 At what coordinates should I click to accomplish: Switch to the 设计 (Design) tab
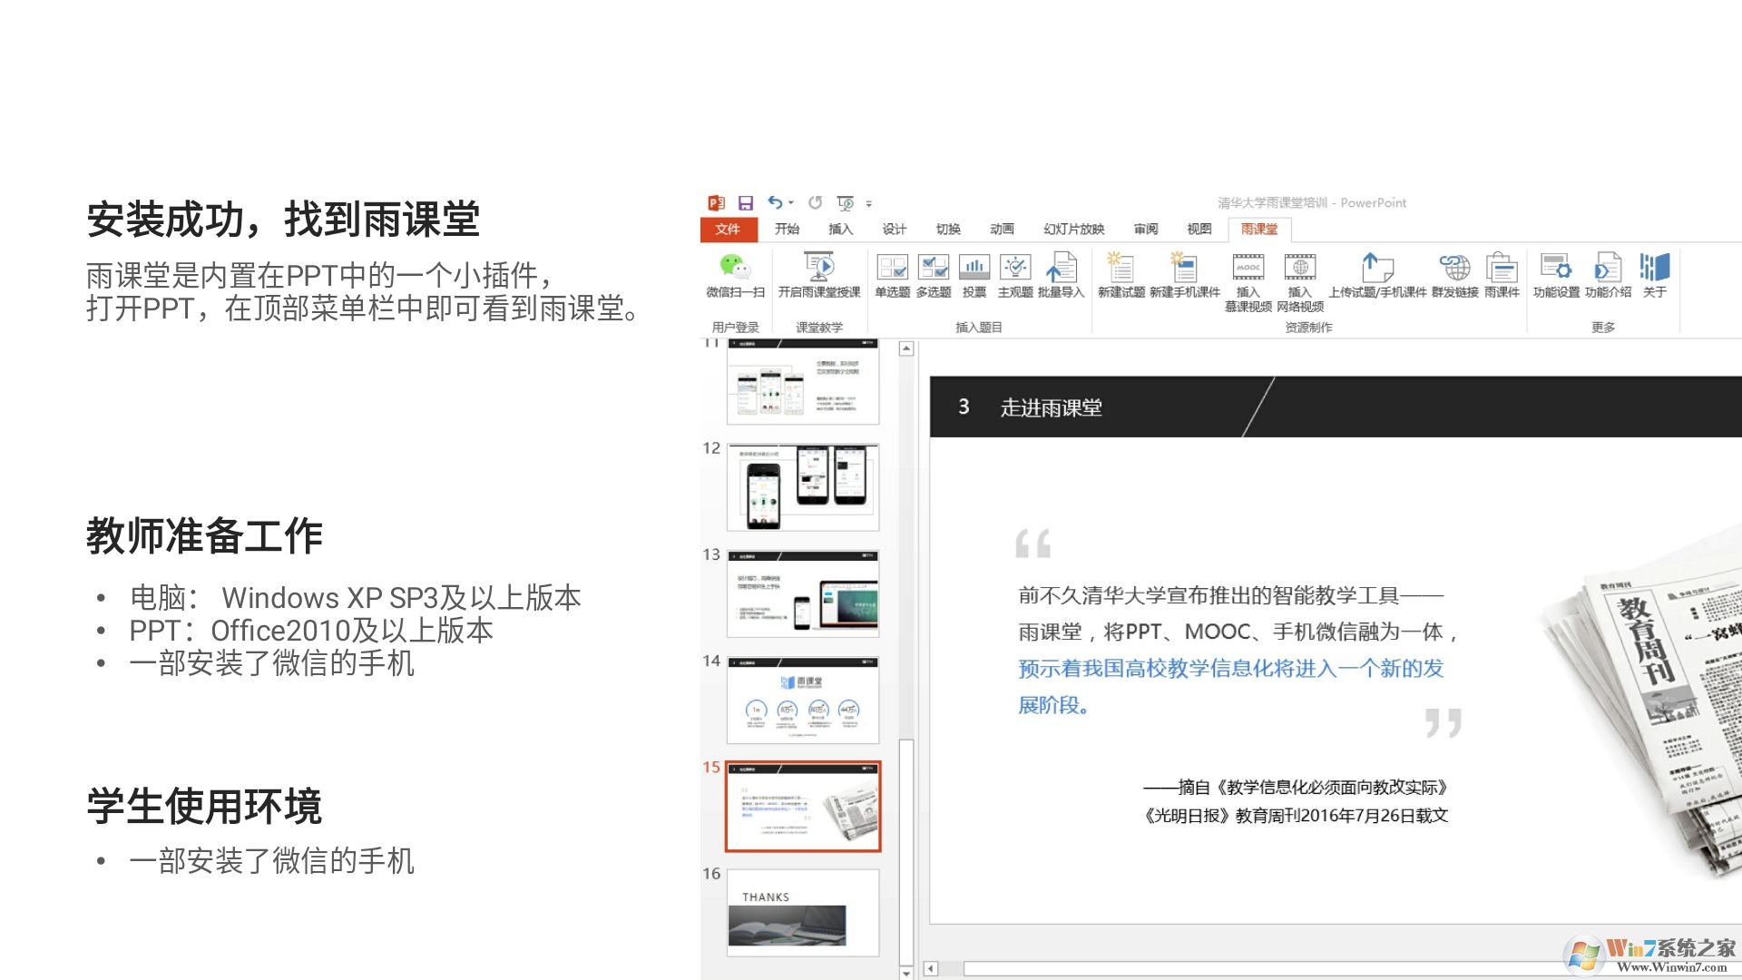894,230
